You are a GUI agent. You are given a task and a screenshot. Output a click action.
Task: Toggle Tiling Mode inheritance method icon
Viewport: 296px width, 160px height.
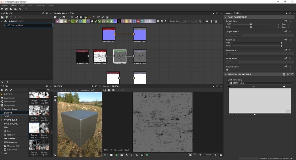pos(286,58)
